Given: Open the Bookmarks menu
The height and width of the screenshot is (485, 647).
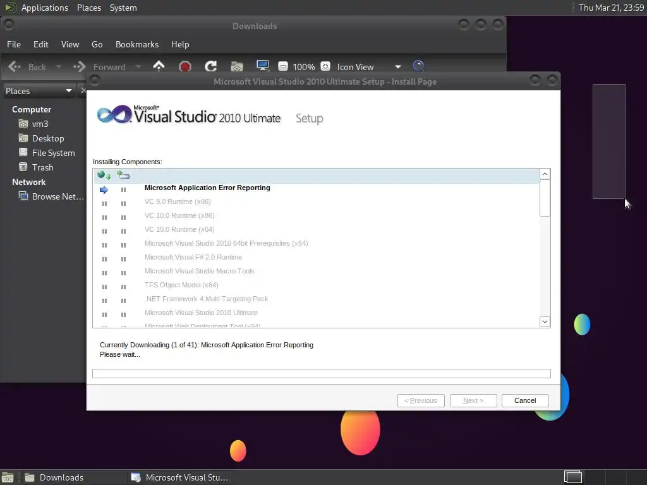Looking at the screenshot, I should [x=137, y=44].
